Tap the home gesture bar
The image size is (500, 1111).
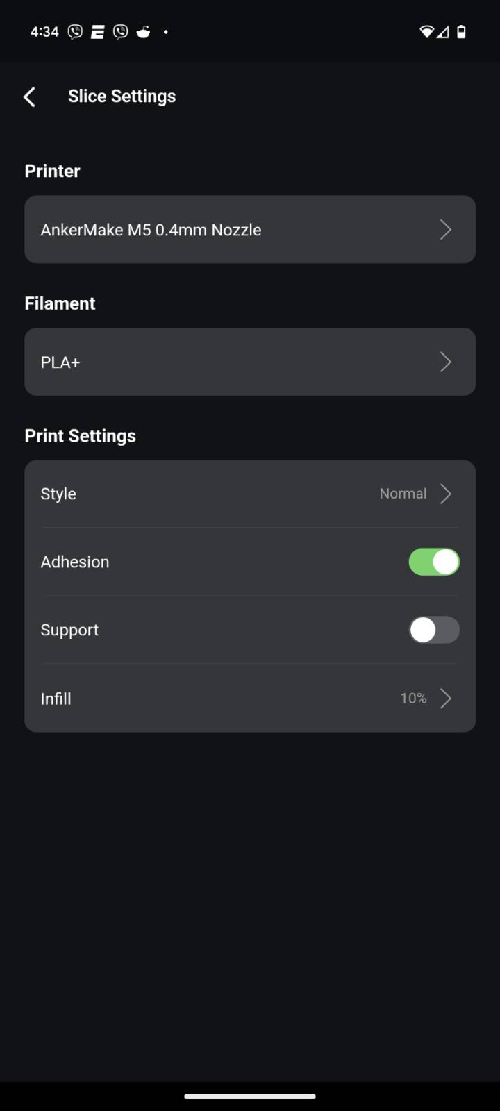250,1096
